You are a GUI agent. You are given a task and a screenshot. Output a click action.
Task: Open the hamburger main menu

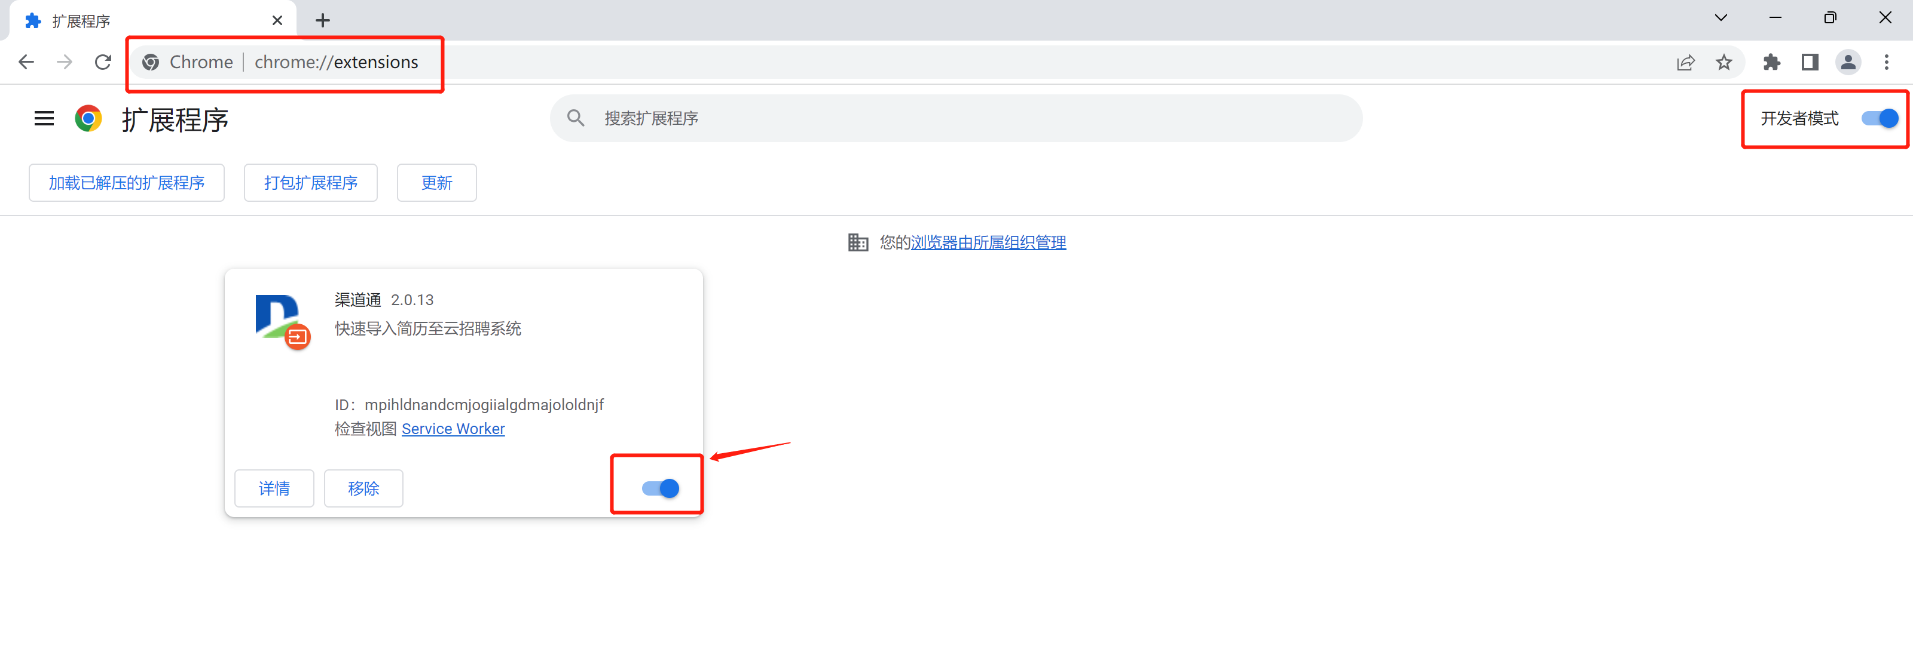coord(44,119)
